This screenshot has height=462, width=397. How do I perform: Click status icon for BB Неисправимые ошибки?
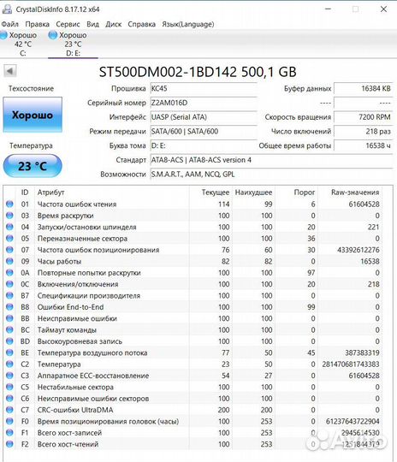[9, 318]
